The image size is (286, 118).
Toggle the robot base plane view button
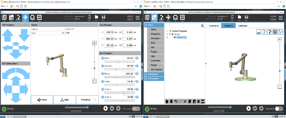click(259, 32)
